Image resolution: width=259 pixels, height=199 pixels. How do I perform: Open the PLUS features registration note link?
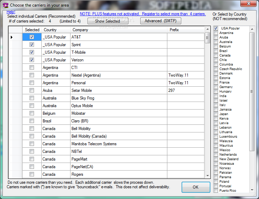coord(143,14)
